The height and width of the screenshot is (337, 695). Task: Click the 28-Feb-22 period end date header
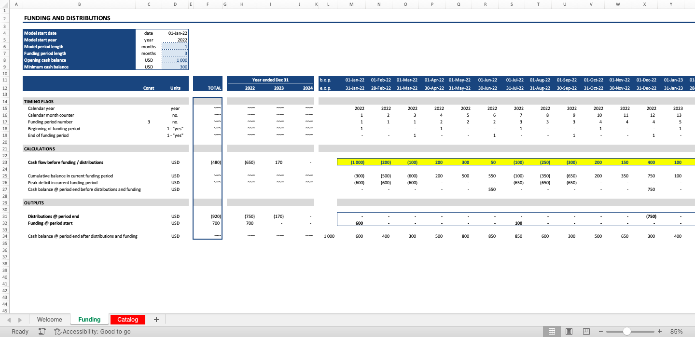(378, 88)
